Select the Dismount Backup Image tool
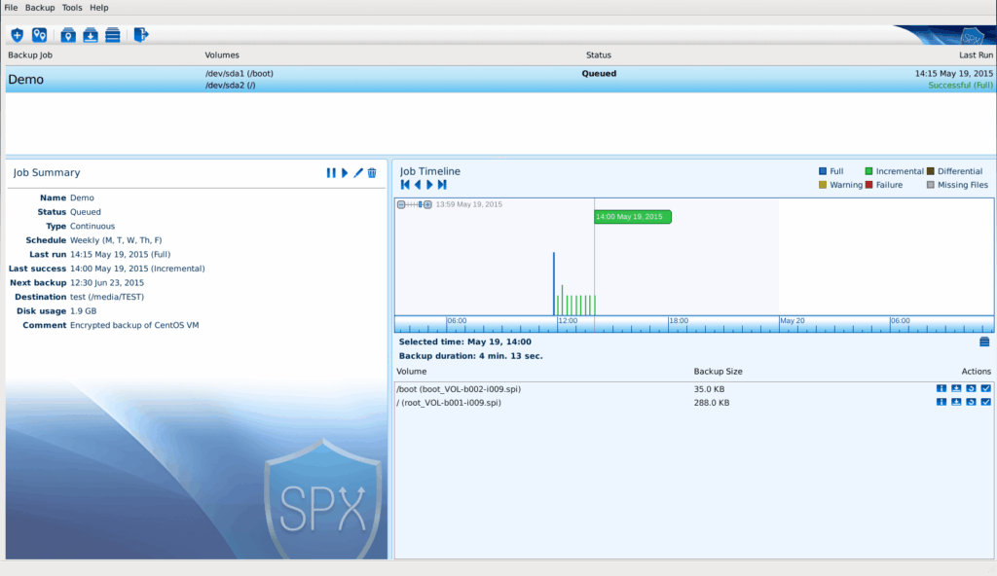 (91, 34)
